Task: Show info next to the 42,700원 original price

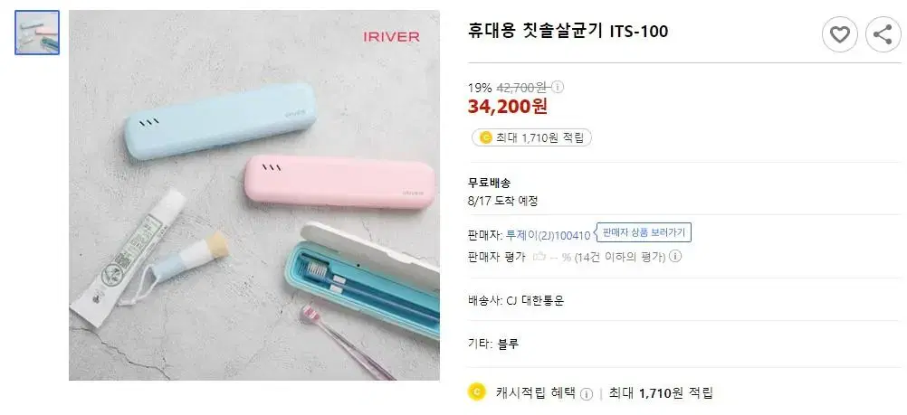Action: point(558,88)
